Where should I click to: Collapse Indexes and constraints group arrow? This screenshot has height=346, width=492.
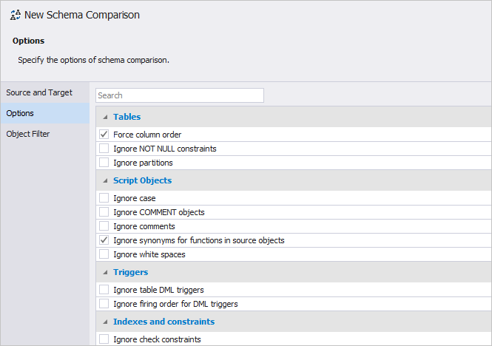coord(105,322)
